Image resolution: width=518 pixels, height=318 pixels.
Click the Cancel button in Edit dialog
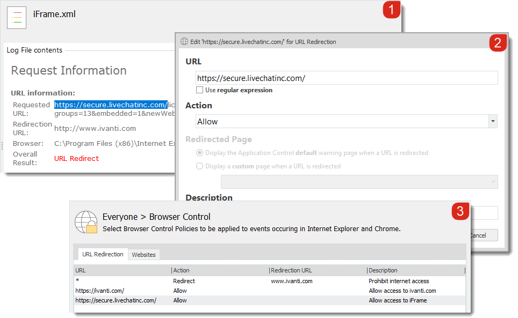click(x=484, y=235)
